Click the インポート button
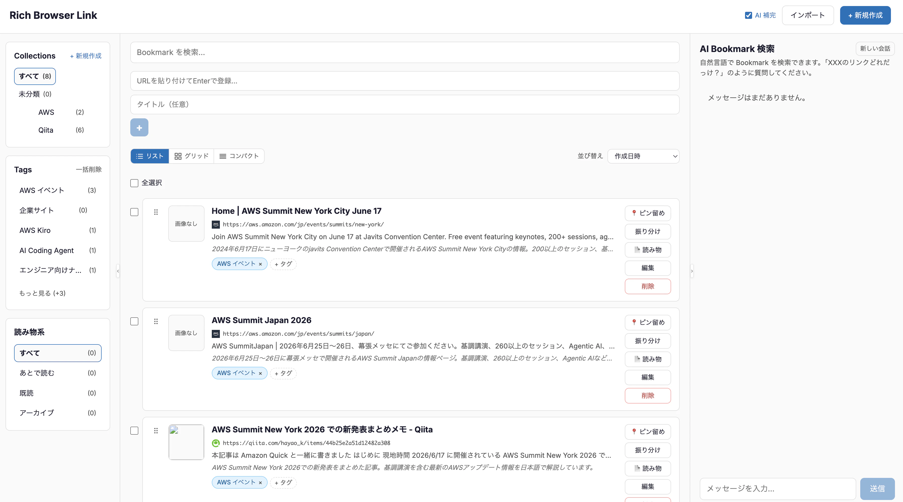Viewport: 903px width, 502px height. (808, 15)
